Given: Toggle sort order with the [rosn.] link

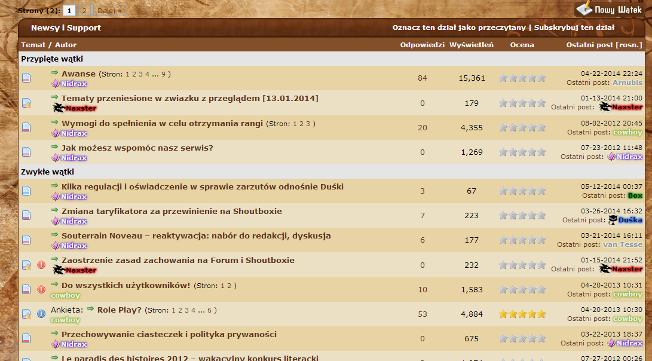Looking at the screenshot, I should (x=629, y=45).
